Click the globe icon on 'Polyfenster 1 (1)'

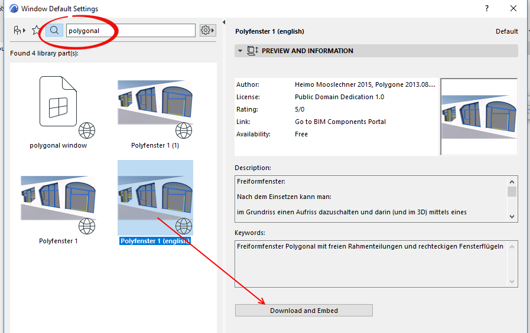click(x=184, y=130)
